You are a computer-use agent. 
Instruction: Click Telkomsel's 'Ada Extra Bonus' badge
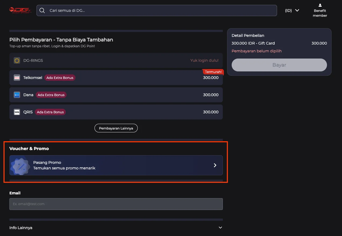coord(60,78)
